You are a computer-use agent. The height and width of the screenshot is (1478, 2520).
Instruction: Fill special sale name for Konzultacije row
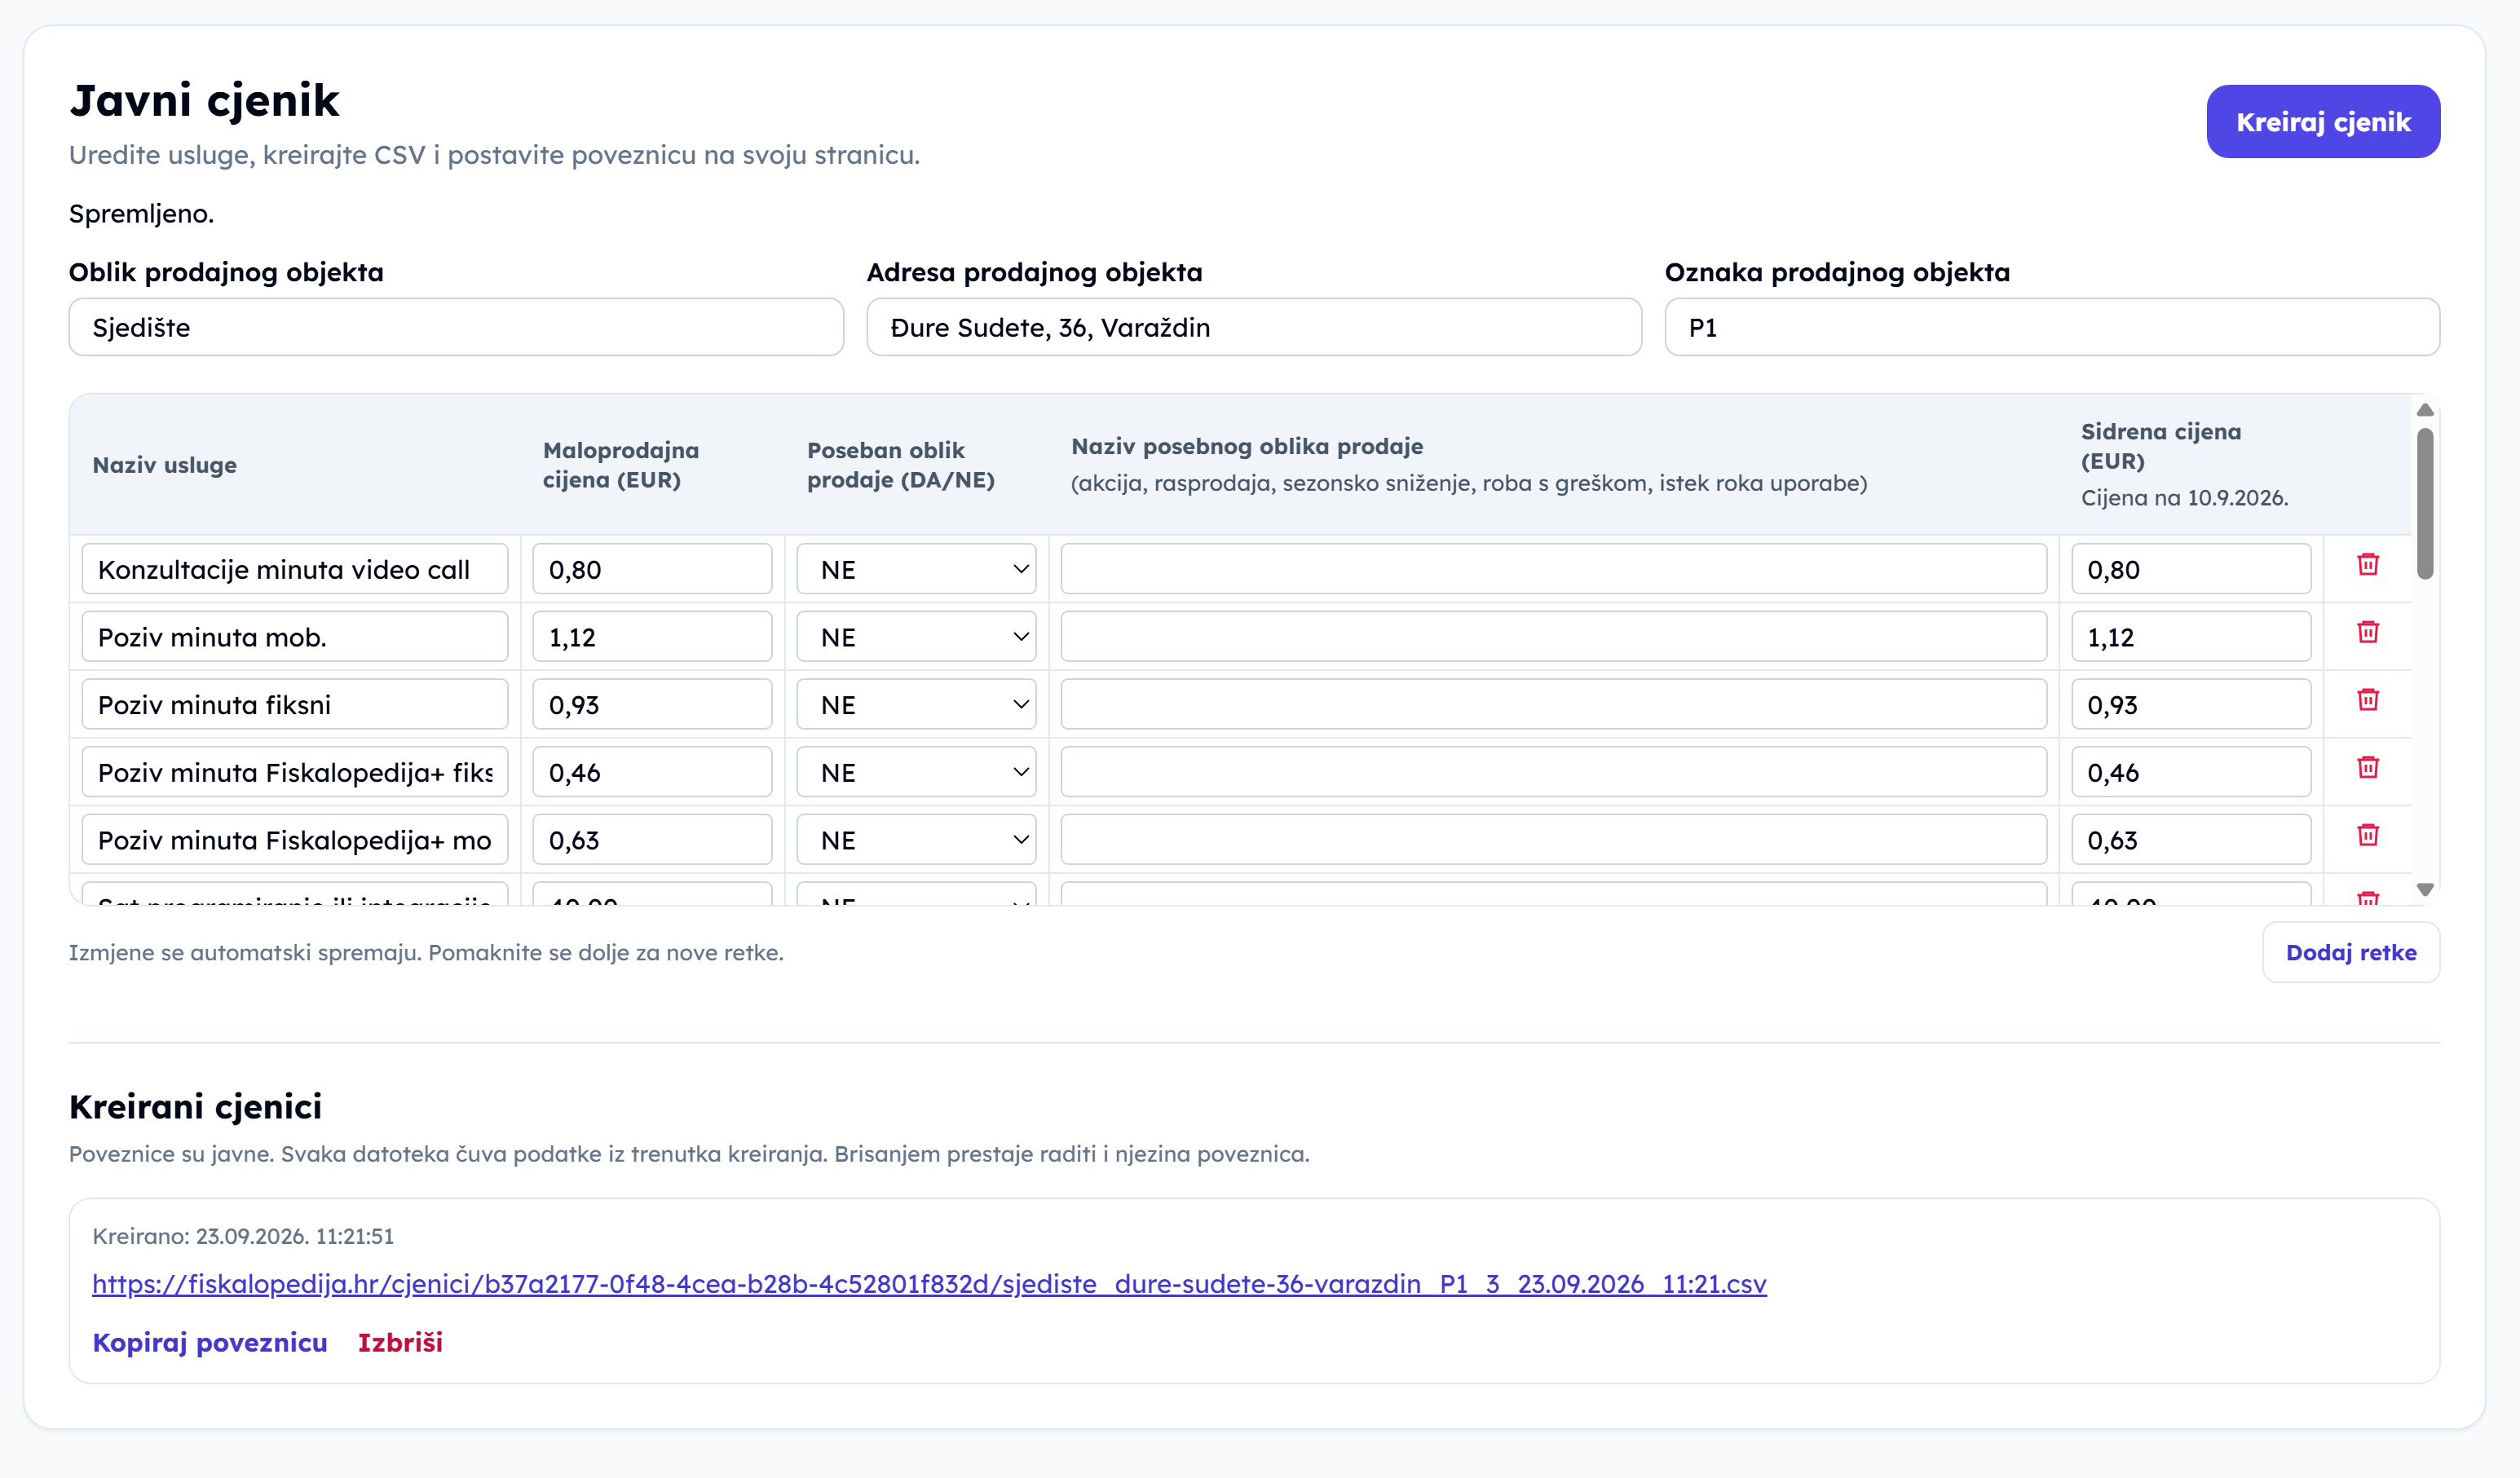(1554, 569)
